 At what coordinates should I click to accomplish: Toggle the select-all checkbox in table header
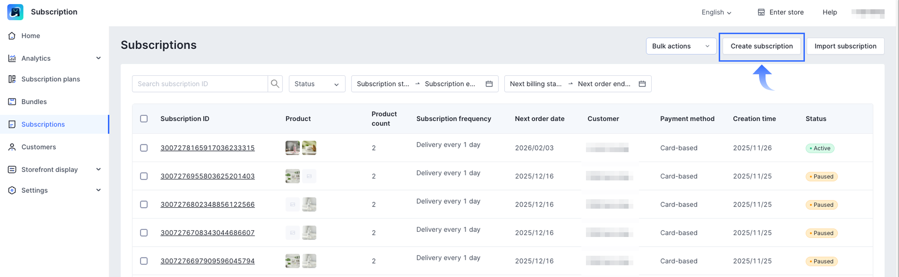(144, 119)
